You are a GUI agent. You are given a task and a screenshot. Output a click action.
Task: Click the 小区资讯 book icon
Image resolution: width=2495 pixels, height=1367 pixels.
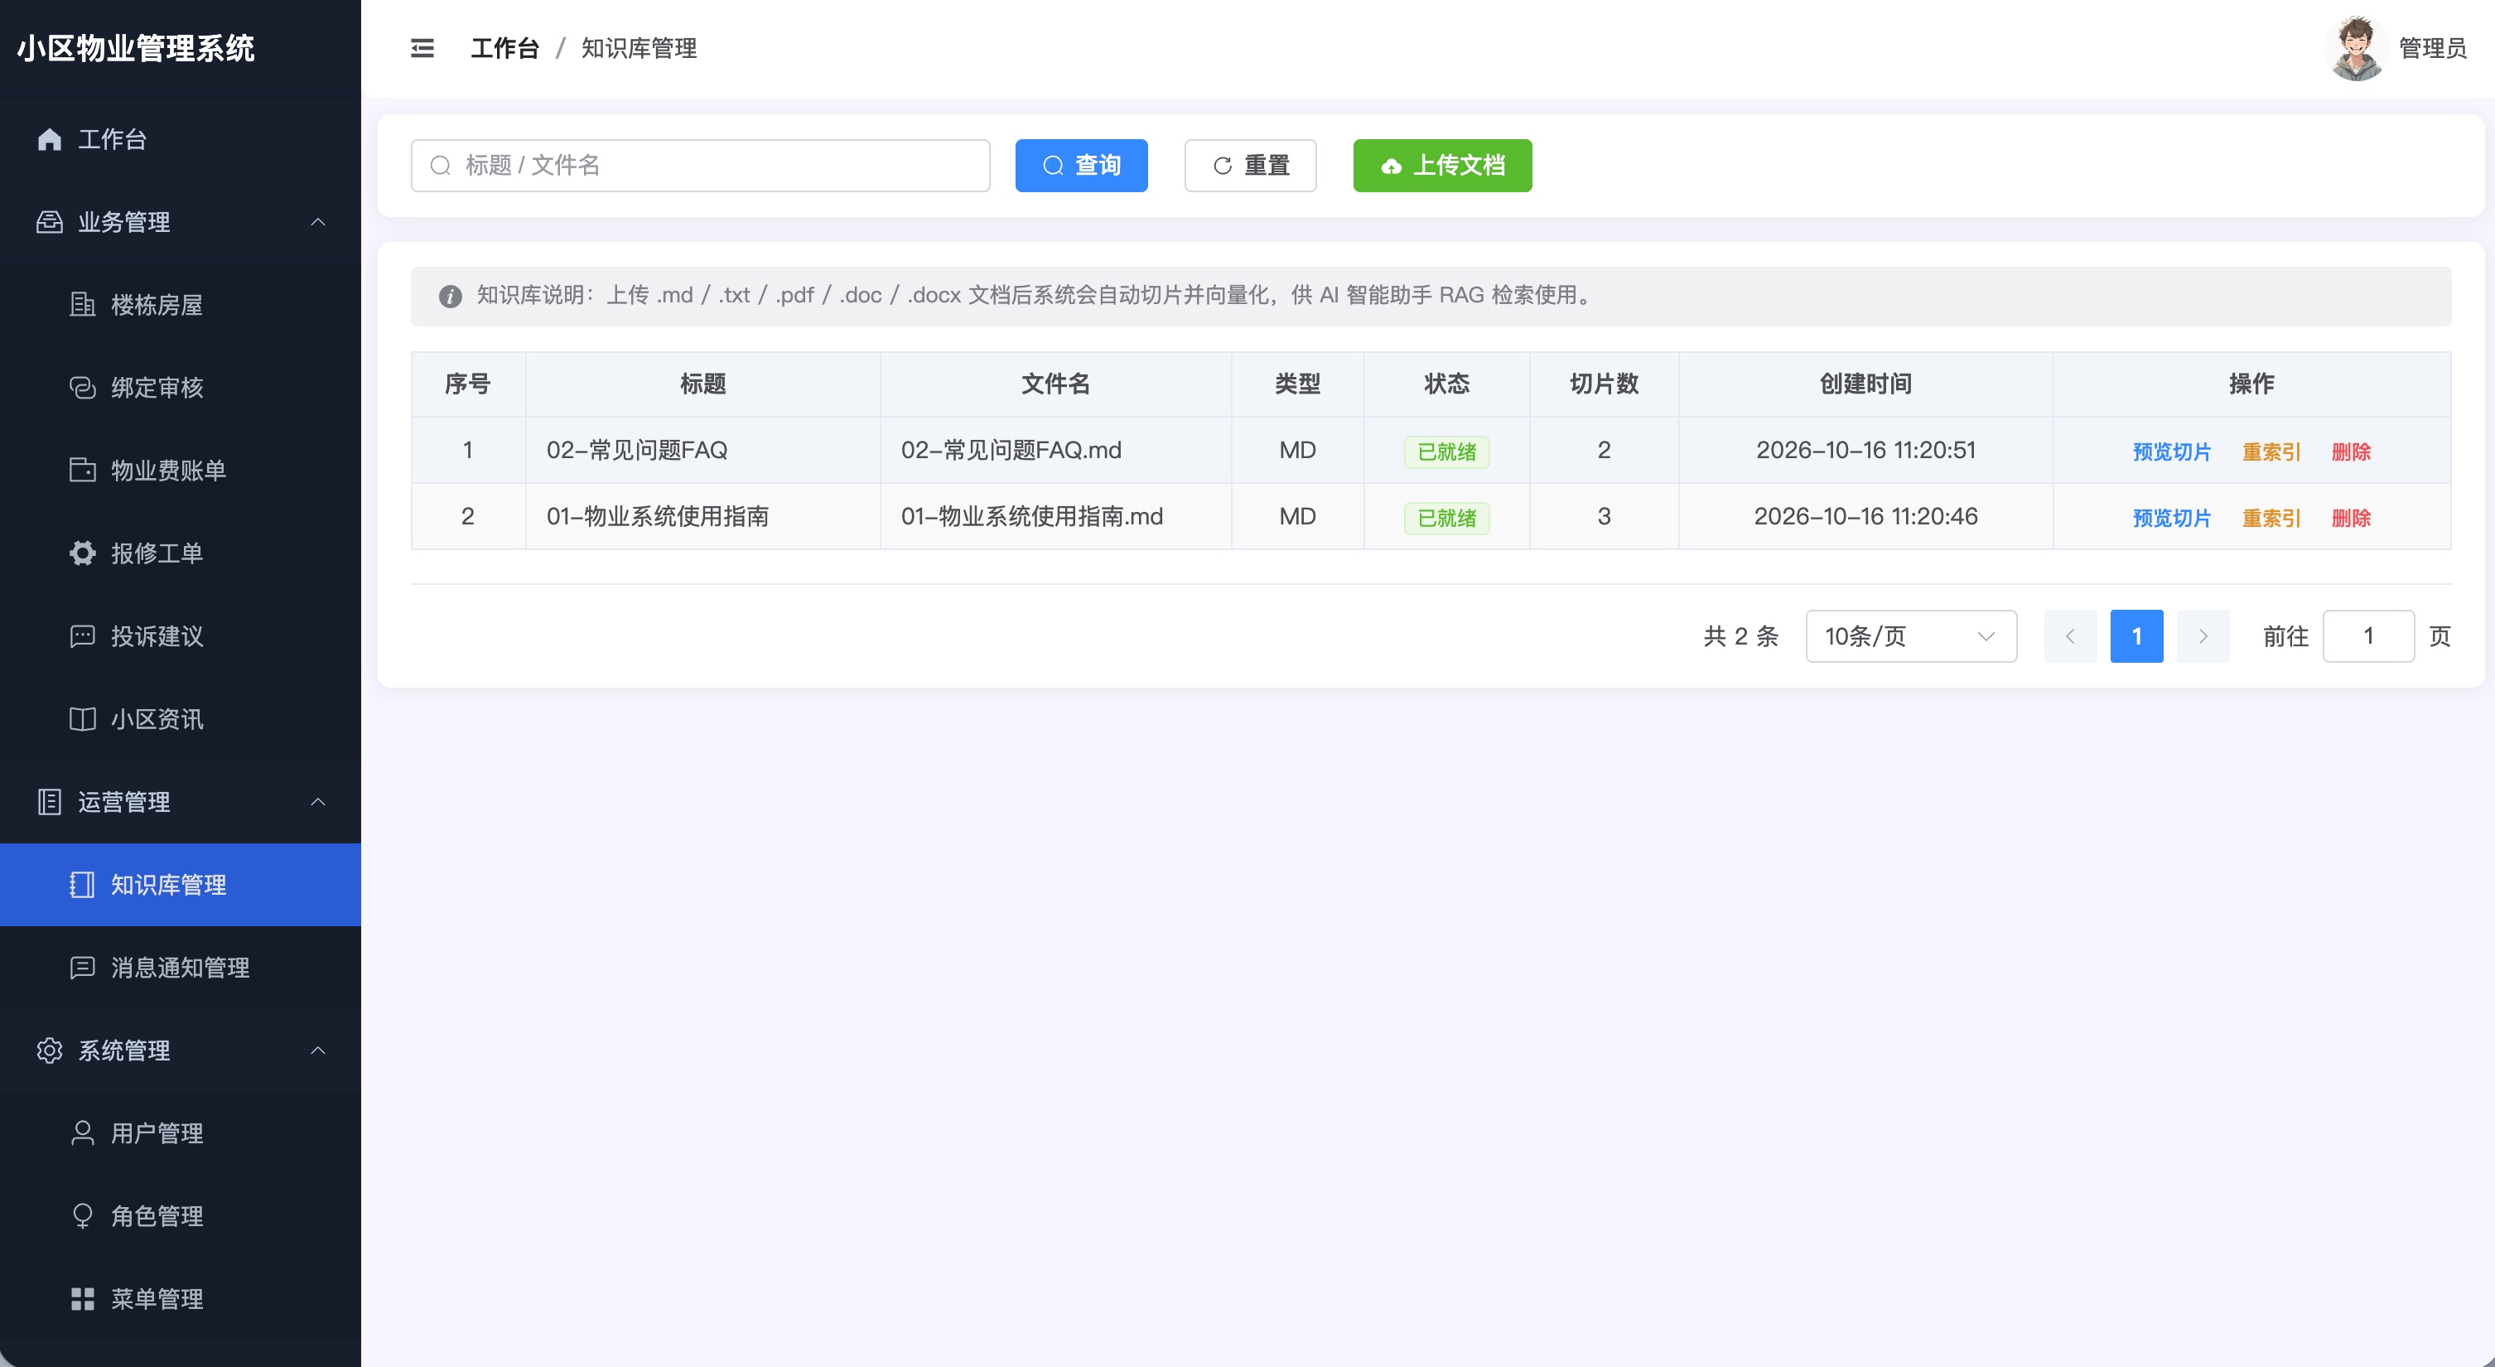click(x=82, y=719)
